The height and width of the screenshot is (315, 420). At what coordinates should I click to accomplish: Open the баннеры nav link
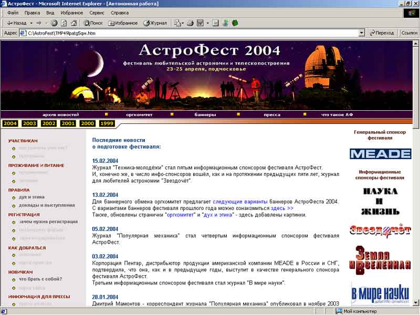[205, 114]
